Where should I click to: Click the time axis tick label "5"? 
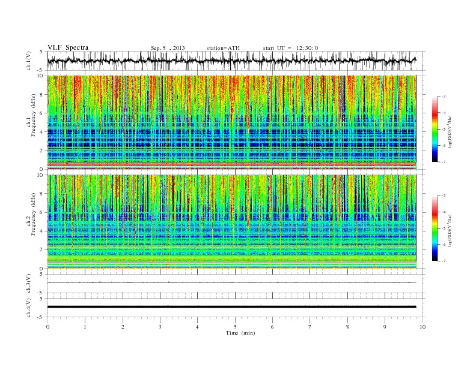[x=235, y=327]
